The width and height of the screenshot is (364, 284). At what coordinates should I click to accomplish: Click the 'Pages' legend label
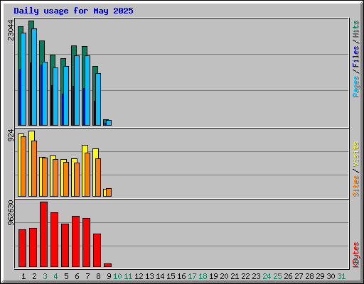pos(355,87)
